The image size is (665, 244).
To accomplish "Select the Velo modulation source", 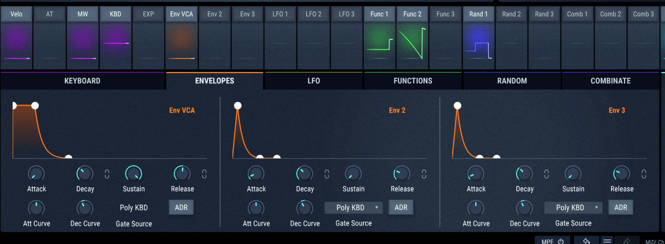I will [16, 14].
